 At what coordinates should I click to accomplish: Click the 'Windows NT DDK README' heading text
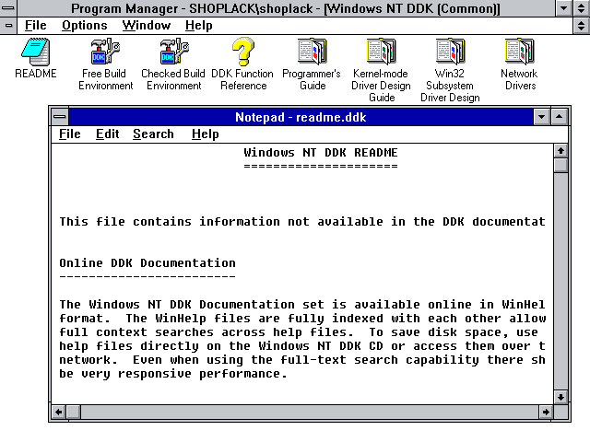(321, 153)
